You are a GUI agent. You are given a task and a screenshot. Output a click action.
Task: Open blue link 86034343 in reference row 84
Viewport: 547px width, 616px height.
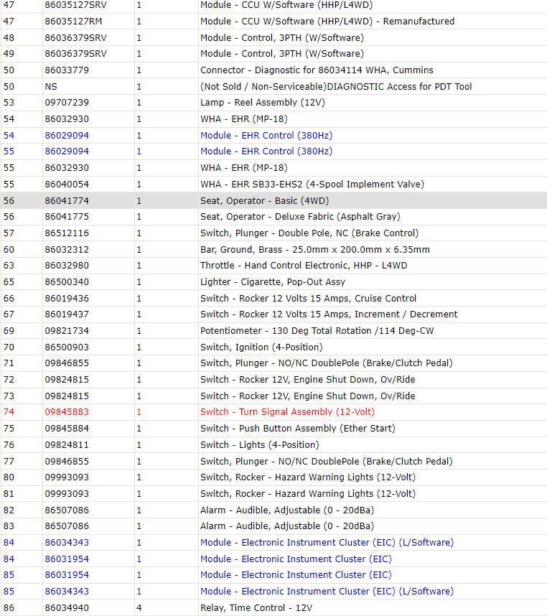point(67,543)
